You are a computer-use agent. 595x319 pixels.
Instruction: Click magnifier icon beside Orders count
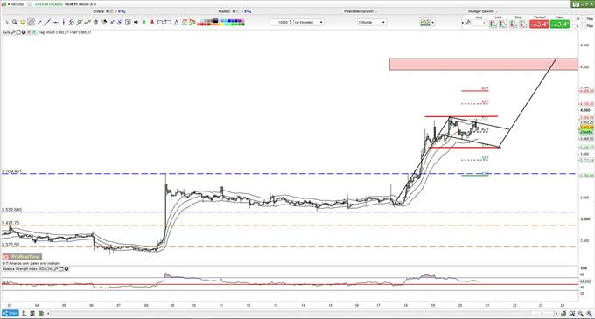click(x=122, y=11)
